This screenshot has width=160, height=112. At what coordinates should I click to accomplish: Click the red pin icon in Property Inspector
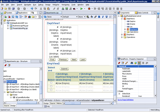pos(119,63)
